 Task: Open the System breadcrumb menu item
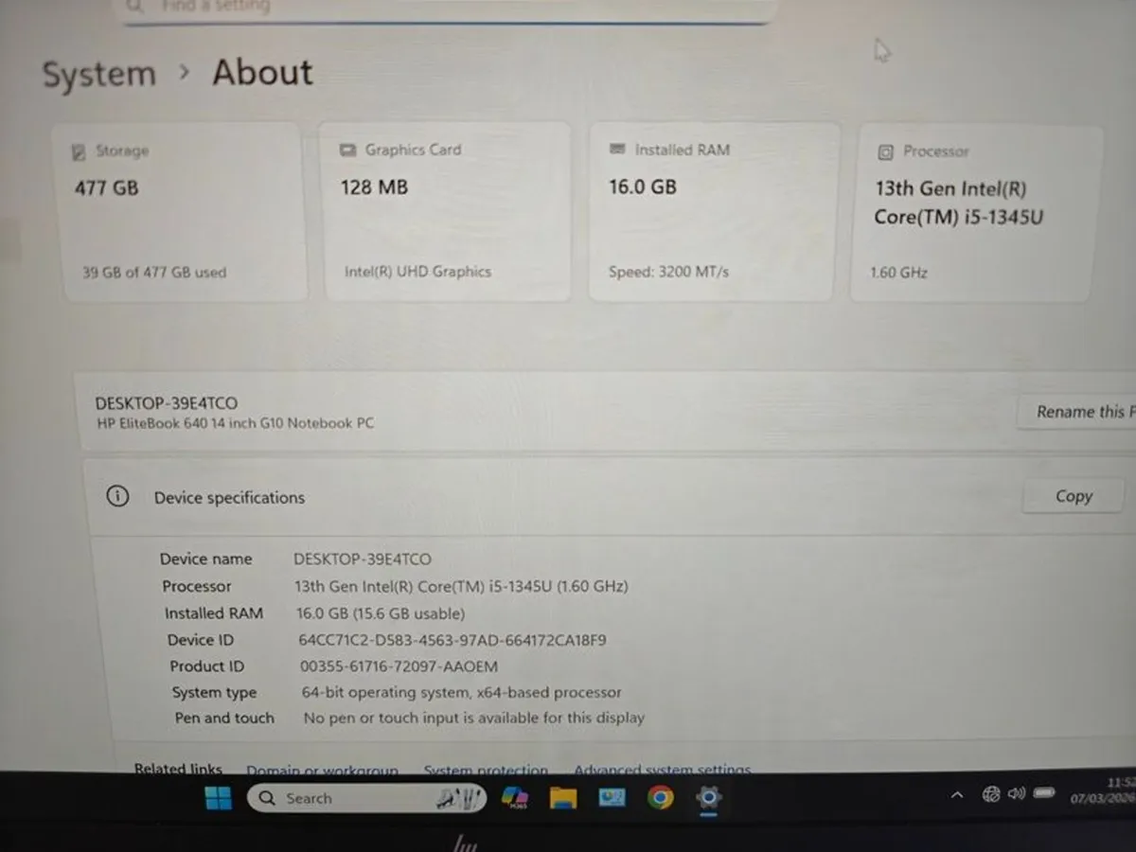tap(98, 74)
